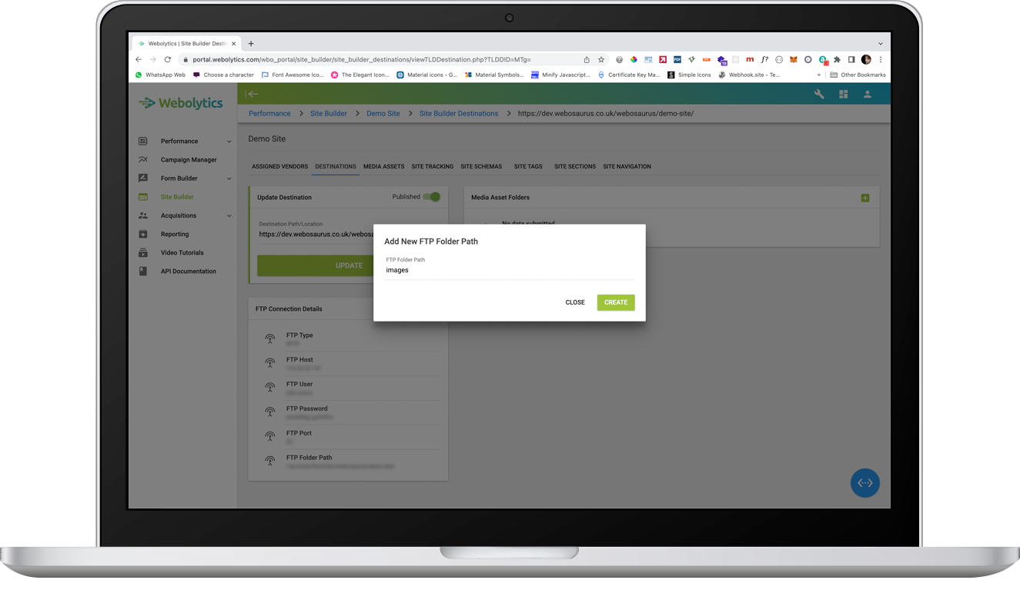Expand the Acquisitions sidebar section

coord(229,216)
